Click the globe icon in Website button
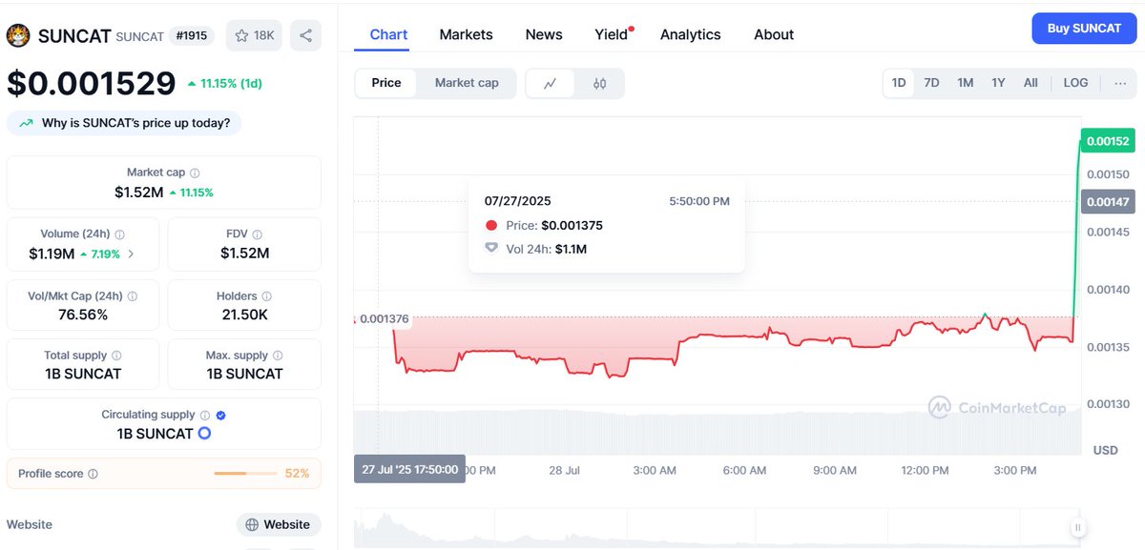 tap(252, 524)
